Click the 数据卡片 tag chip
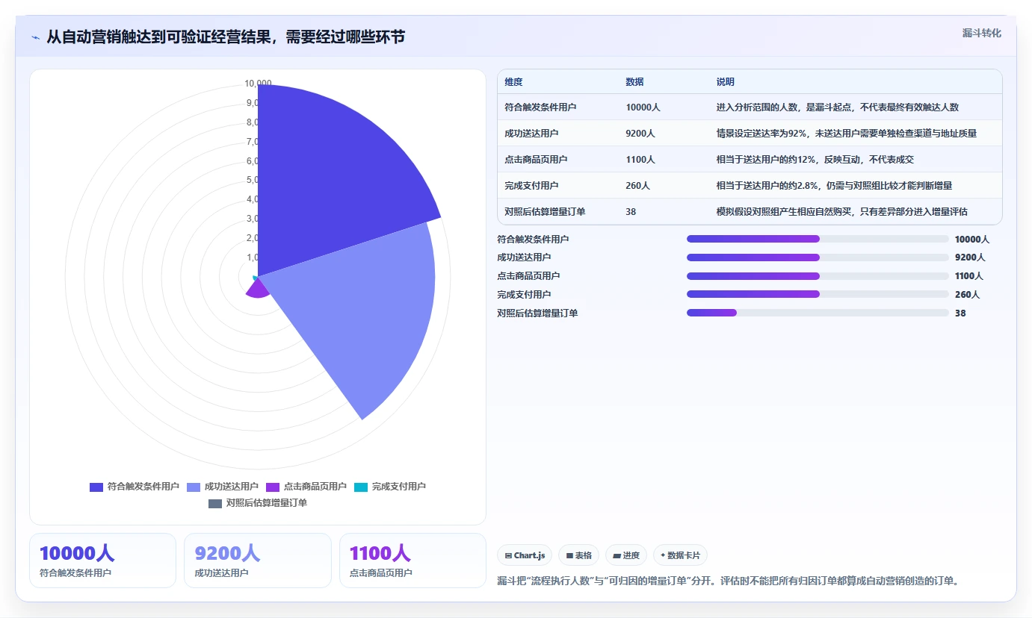The image size is (1032, 618). (x=680, y=555)
